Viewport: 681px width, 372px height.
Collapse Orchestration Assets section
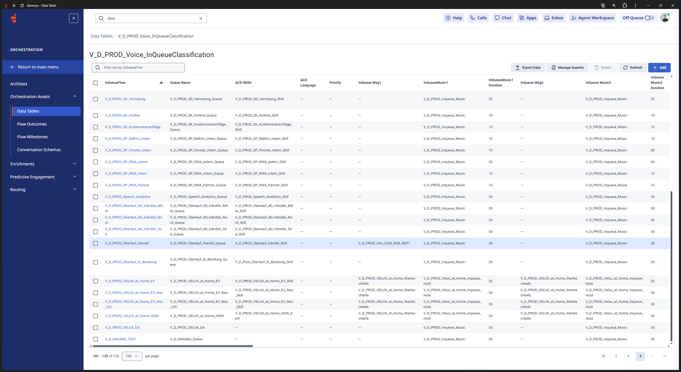point(75,96)
